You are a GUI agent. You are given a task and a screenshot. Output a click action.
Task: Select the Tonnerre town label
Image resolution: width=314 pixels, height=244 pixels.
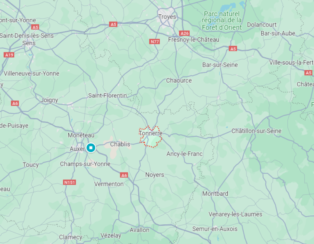[x=150, y=133]
